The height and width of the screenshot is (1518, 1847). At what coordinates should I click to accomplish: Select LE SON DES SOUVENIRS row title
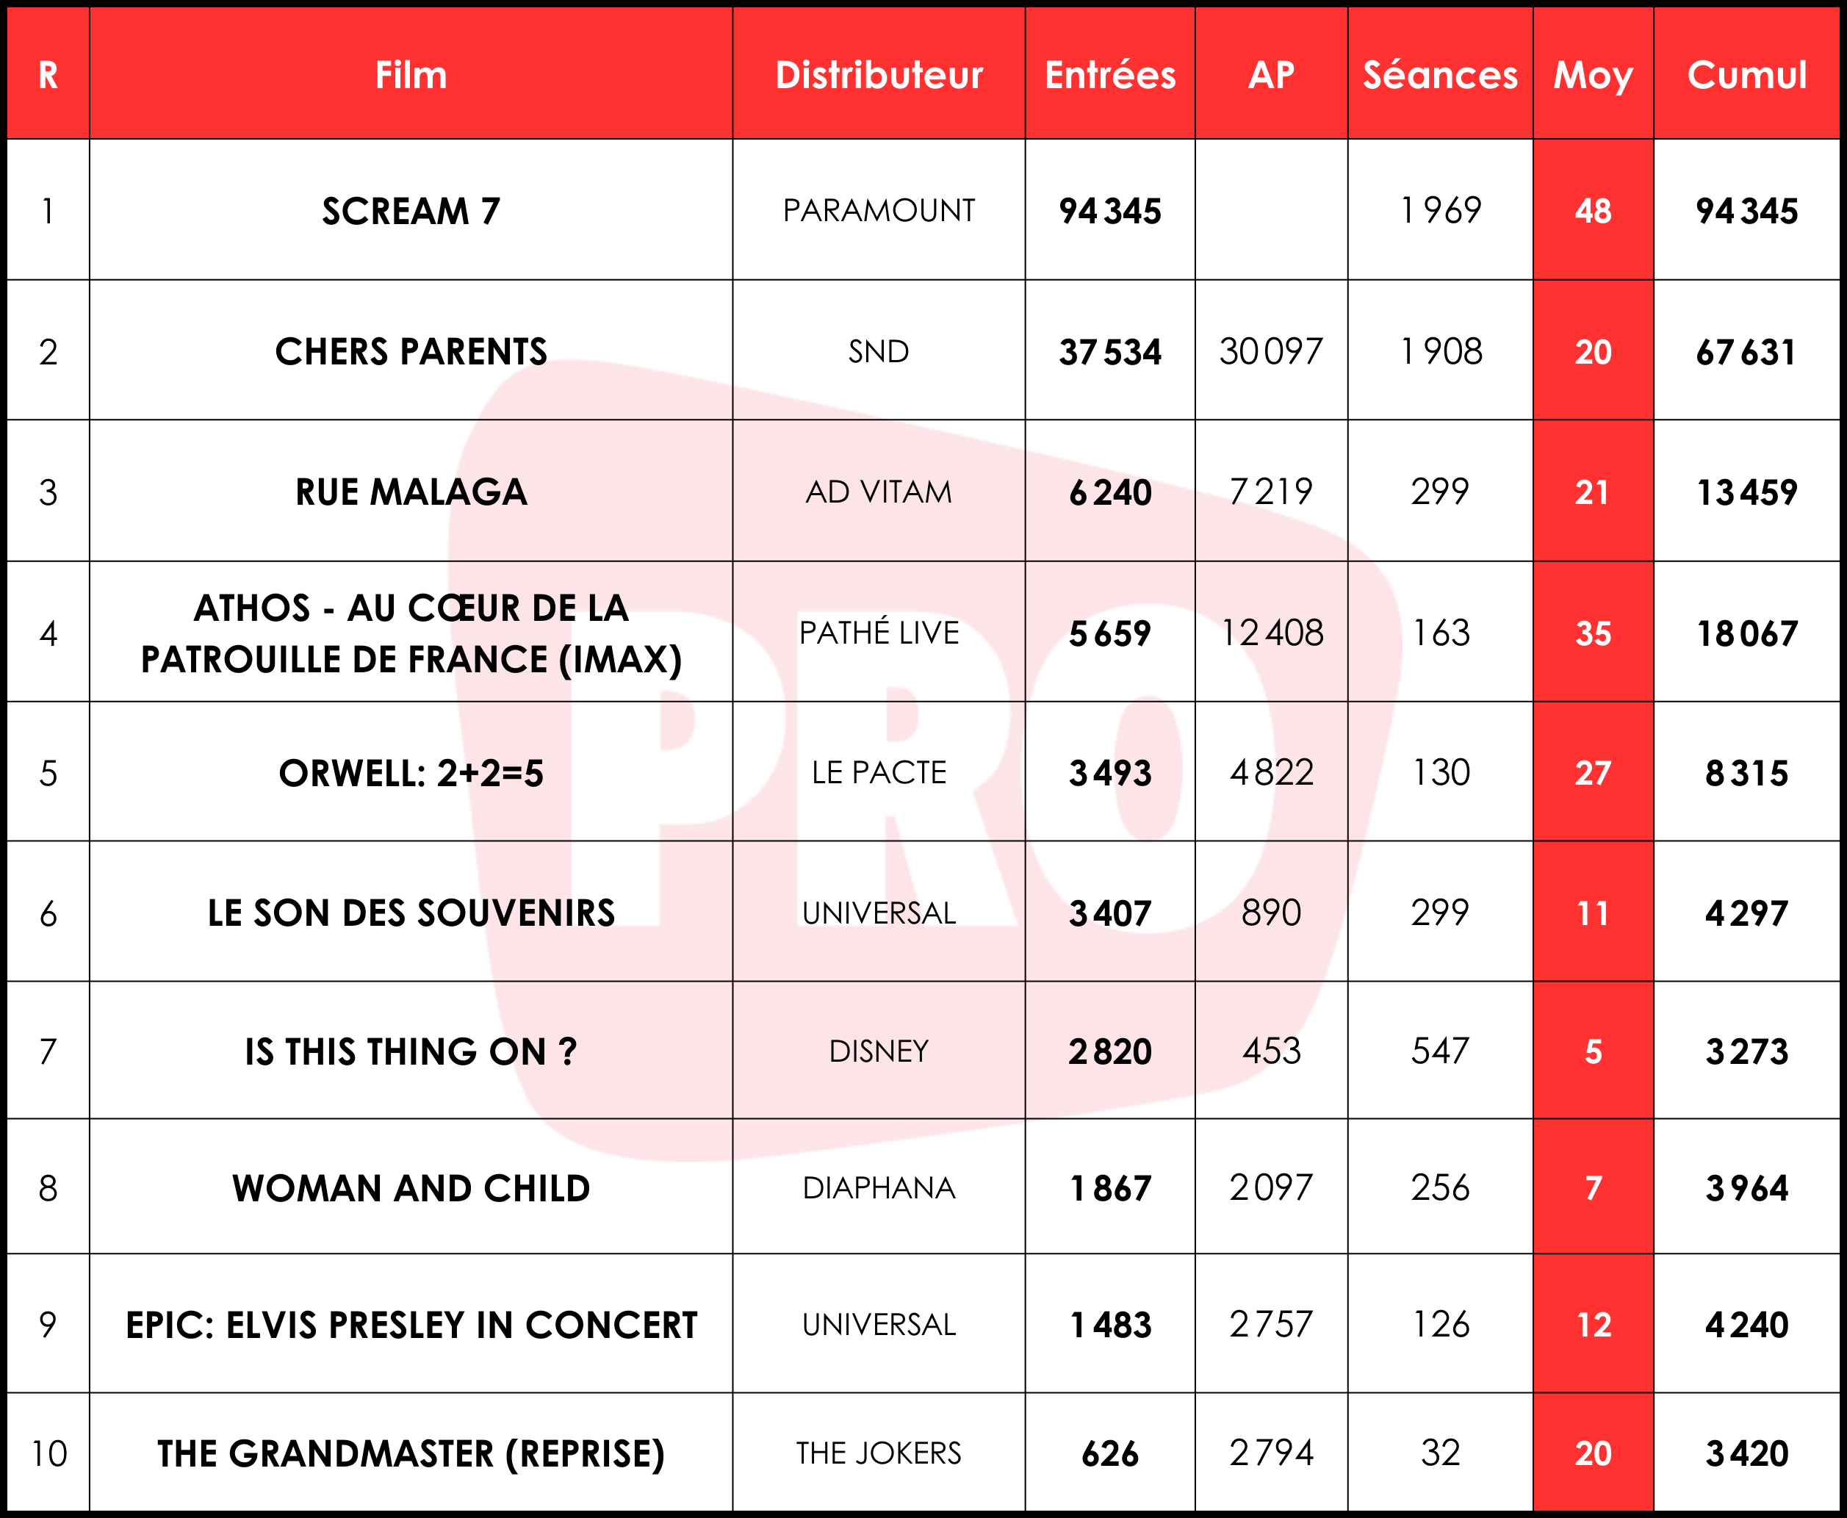(411, 913)
